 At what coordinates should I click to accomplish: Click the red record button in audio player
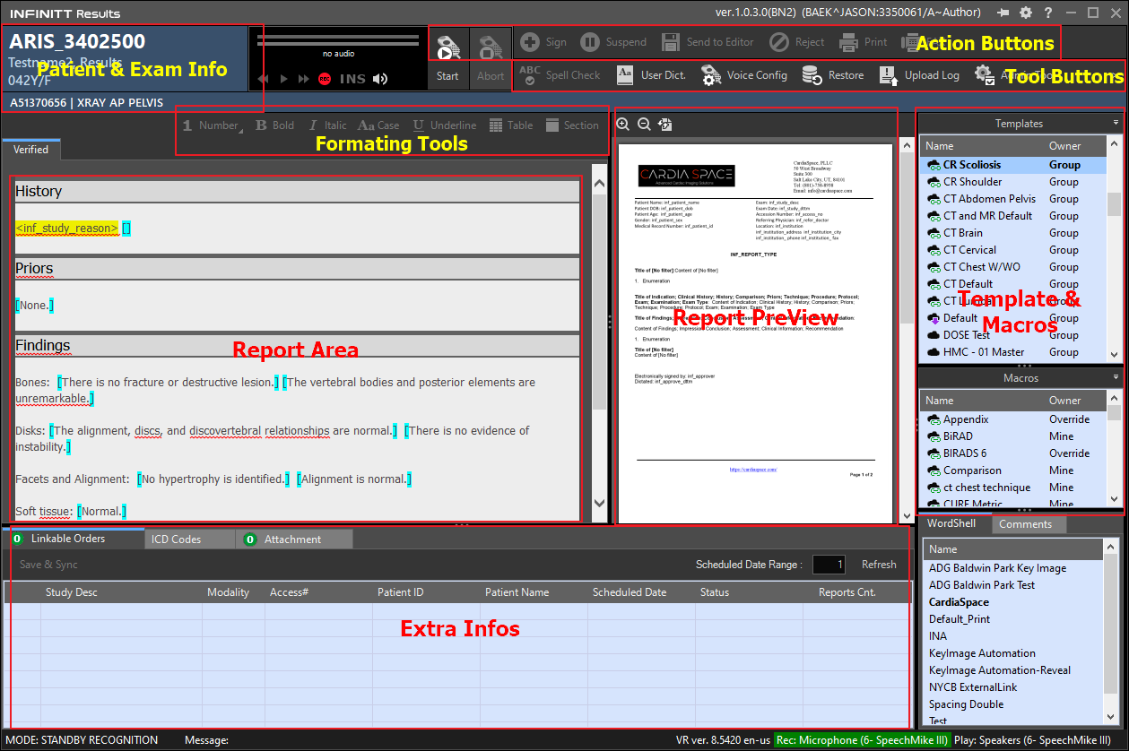(x=325, y=79)
